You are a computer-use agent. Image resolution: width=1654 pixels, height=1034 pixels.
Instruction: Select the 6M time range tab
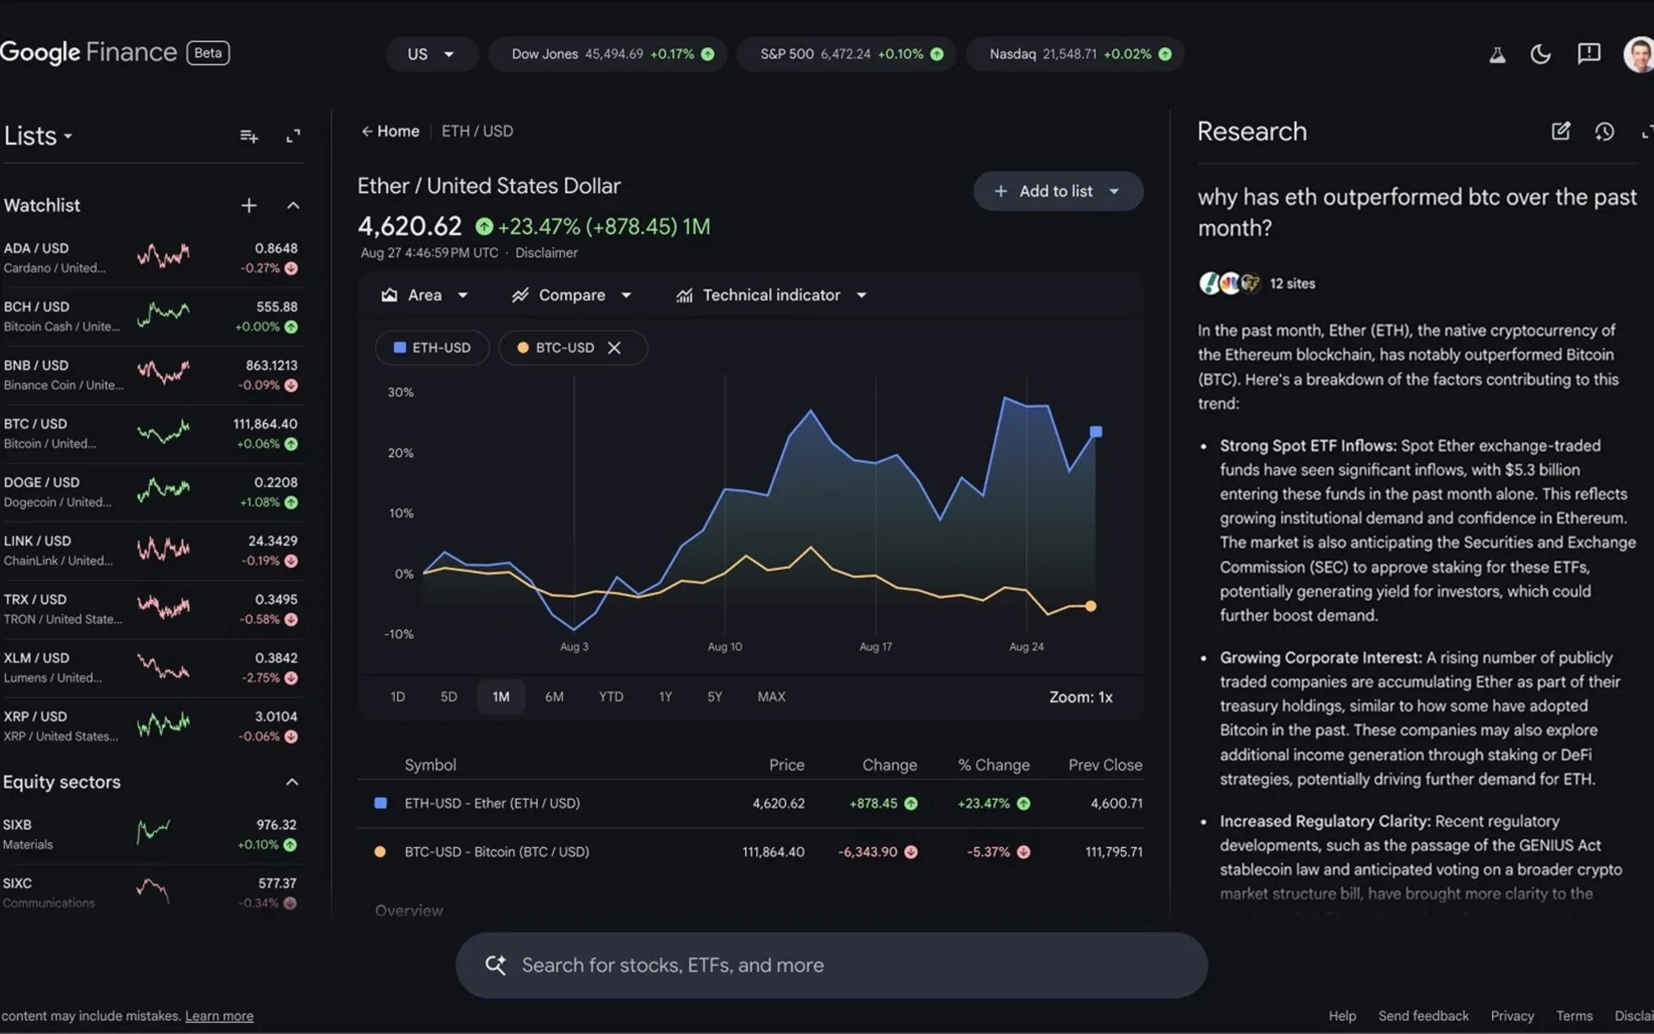(554, 696)
